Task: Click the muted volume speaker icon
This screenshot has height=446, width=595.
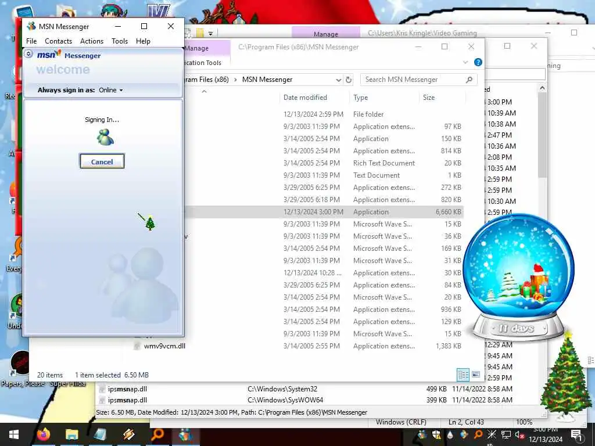Action: [519, 434]
